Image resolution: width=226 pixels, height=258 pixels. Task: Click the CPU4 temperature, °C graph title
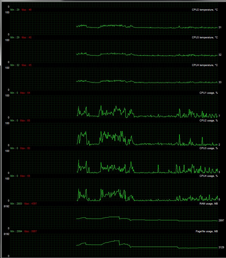205,65
